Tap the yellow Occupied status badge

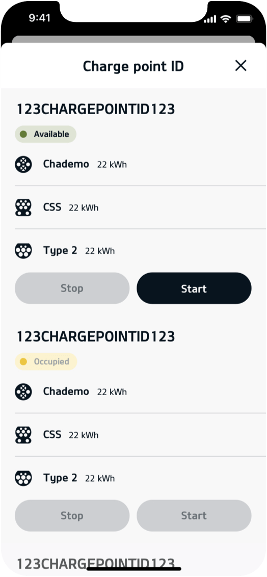coord(46,362)
